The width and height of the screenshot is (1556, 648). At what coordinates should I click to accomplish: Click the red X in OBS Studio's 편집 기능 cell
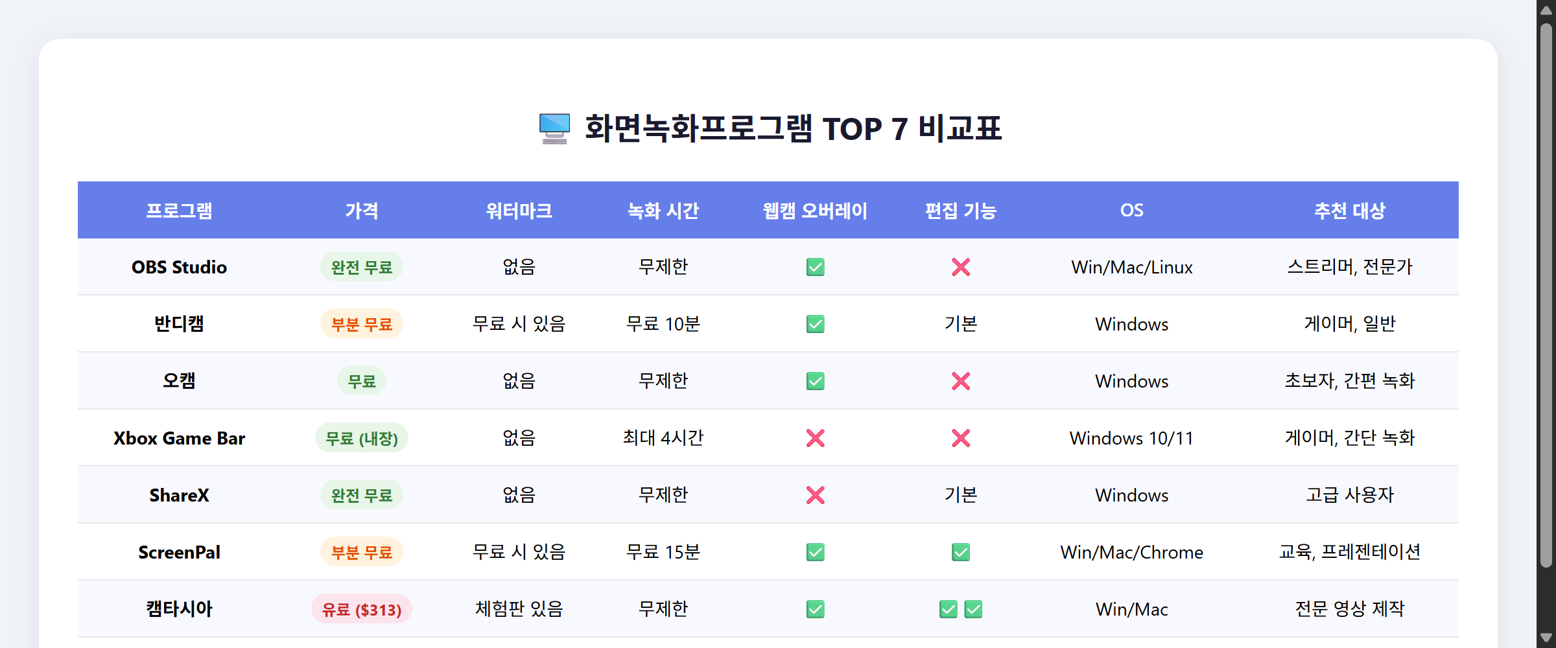(x=961, y=266)
